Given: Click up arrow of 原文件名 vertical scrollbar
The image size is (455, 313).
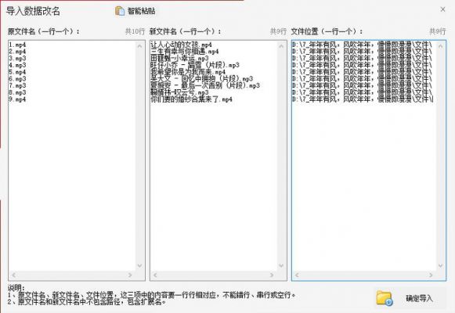Looking at the screenshot, I should [139, 46].
